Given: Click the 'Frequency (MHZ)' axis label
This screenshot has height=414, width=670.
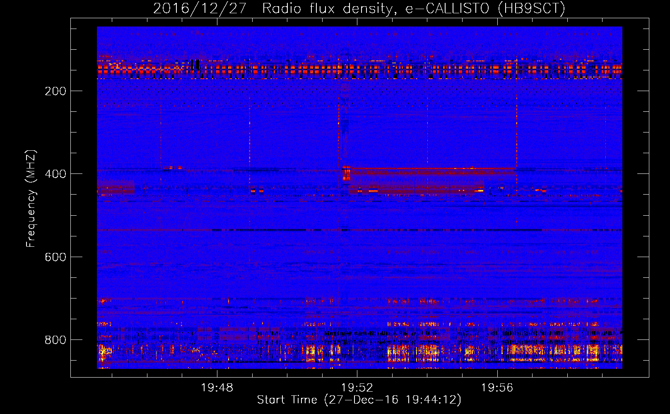Looking at the screenshot, I should 31,199.
